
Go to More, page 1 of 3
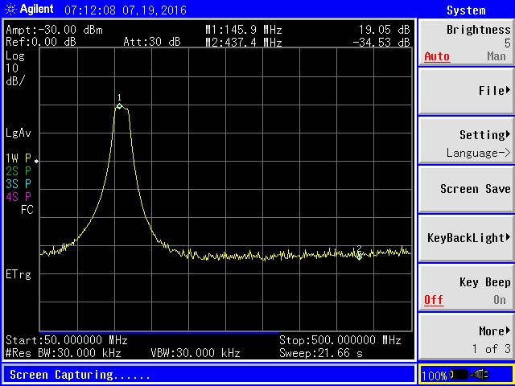pyautogui.click(x=466, y=338)
